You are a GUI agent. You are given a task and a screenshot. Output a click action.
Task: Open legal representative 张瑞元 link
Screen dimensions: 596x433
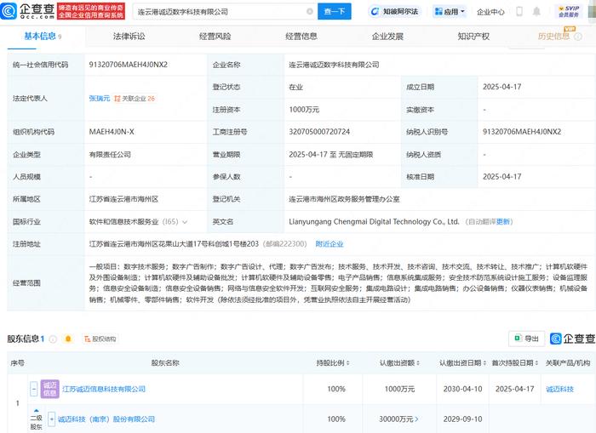point(100,99)
